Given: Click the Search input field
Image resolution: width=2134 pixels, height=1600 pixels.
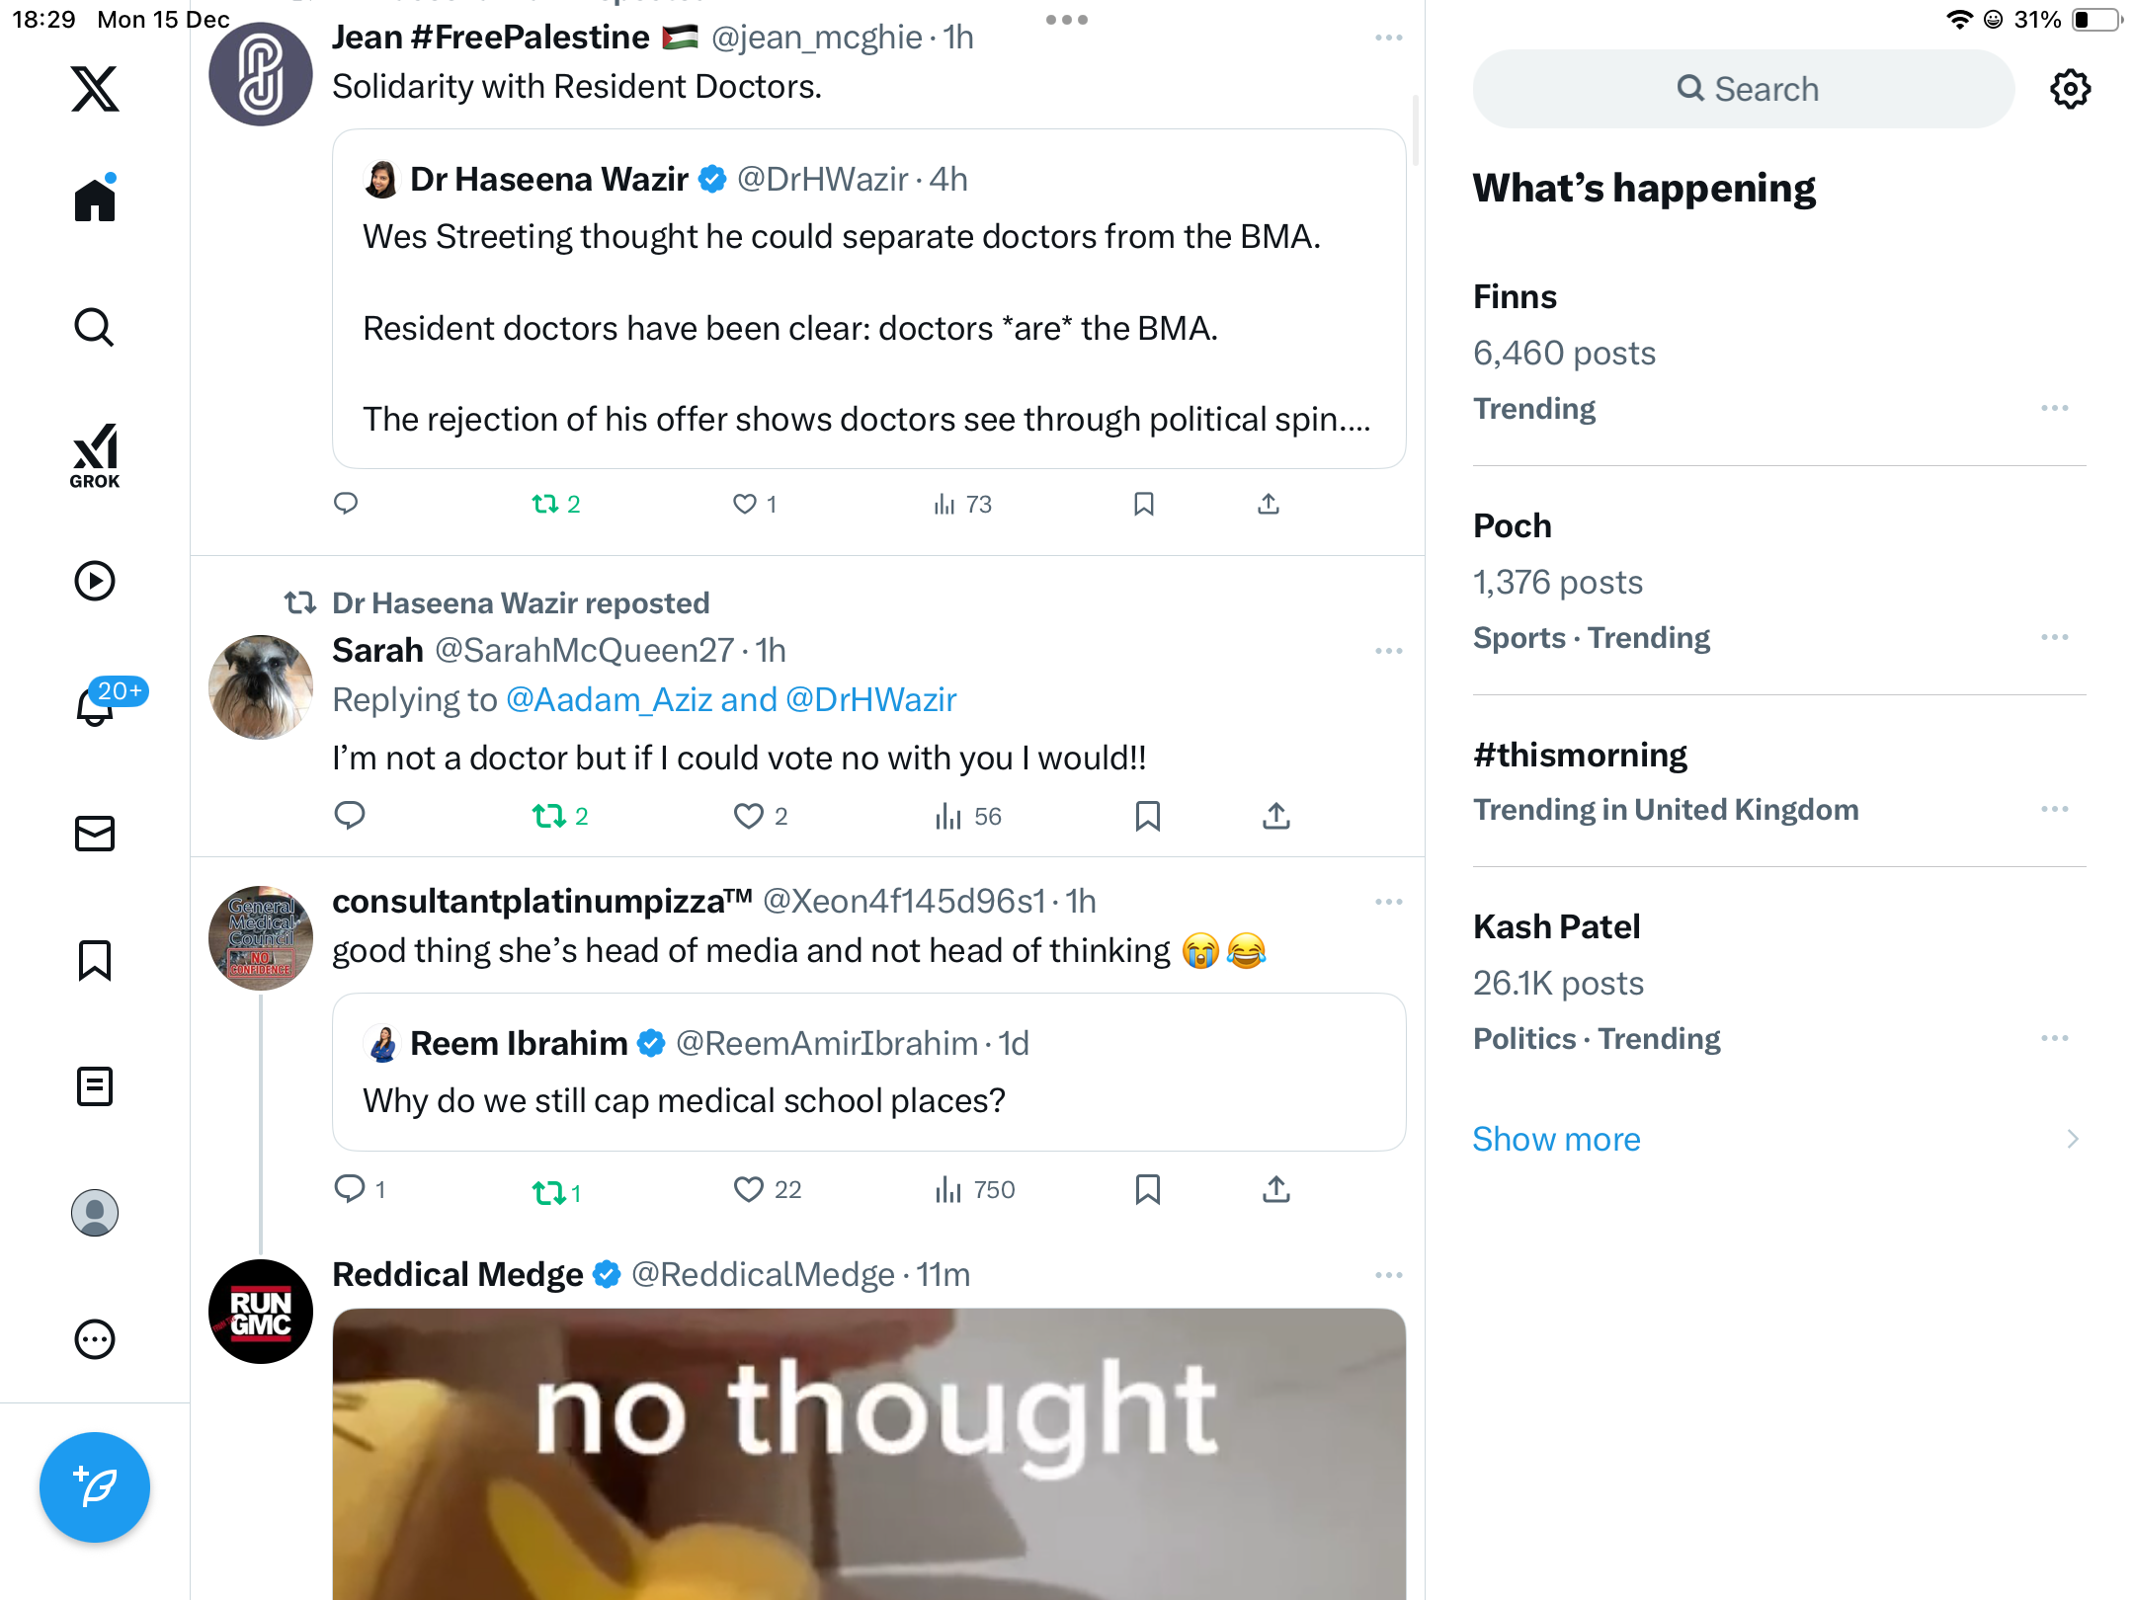Looking at the screenshot, I should [x=1744, y=89].
